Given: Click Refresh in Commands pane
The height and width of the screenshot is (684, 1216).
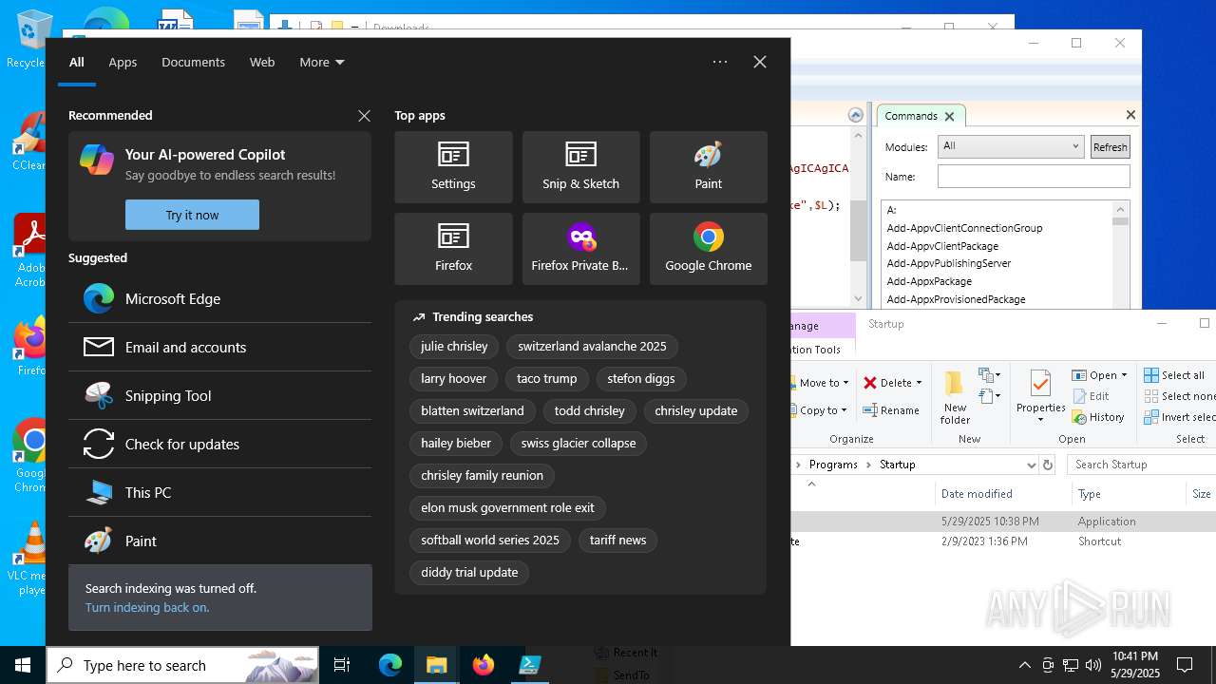Looking at the screenshot, I should click(x=1110, y=146).
